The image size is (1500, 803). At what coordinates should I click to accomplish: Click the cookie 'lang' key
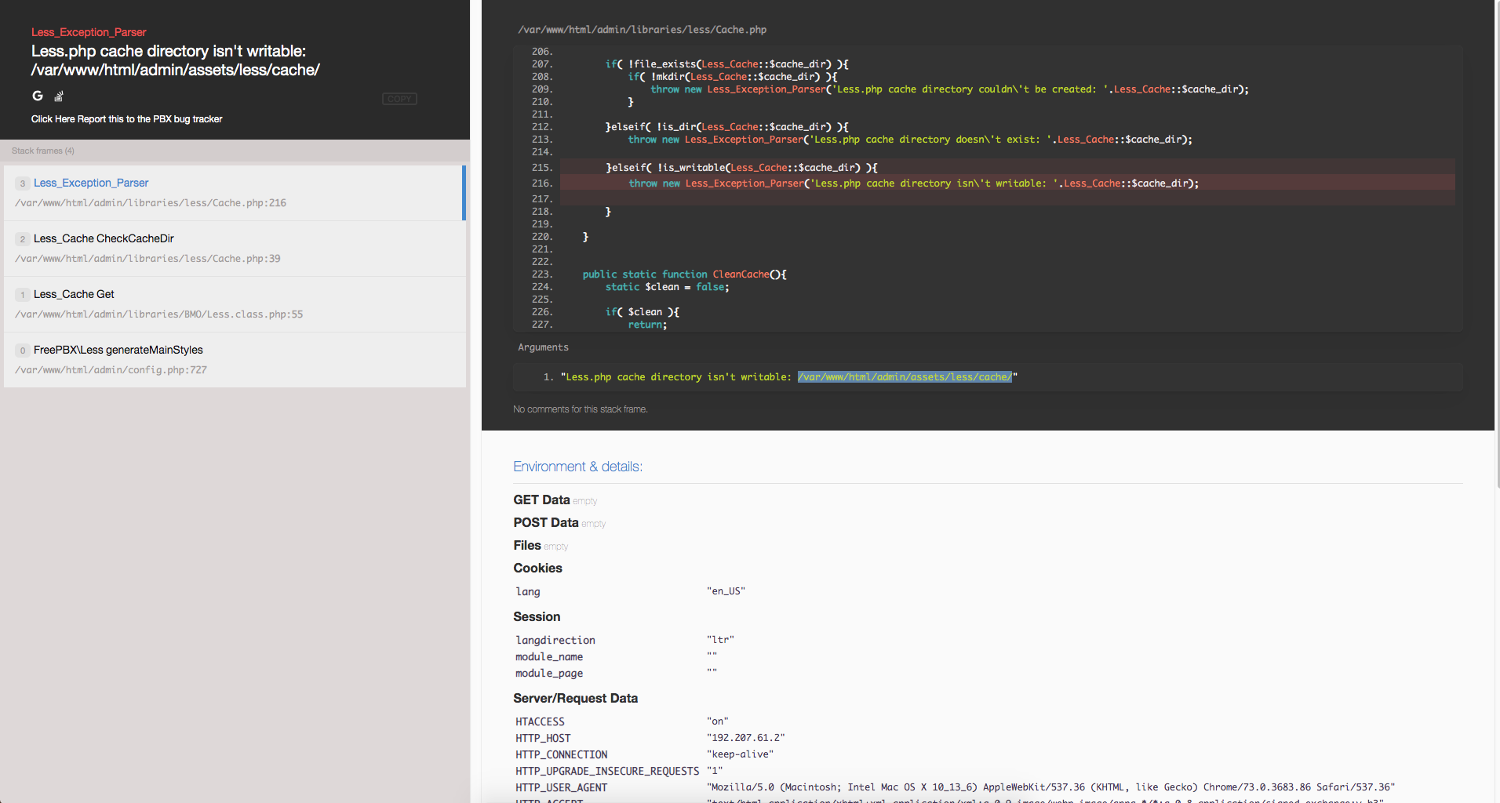[528, 591]
